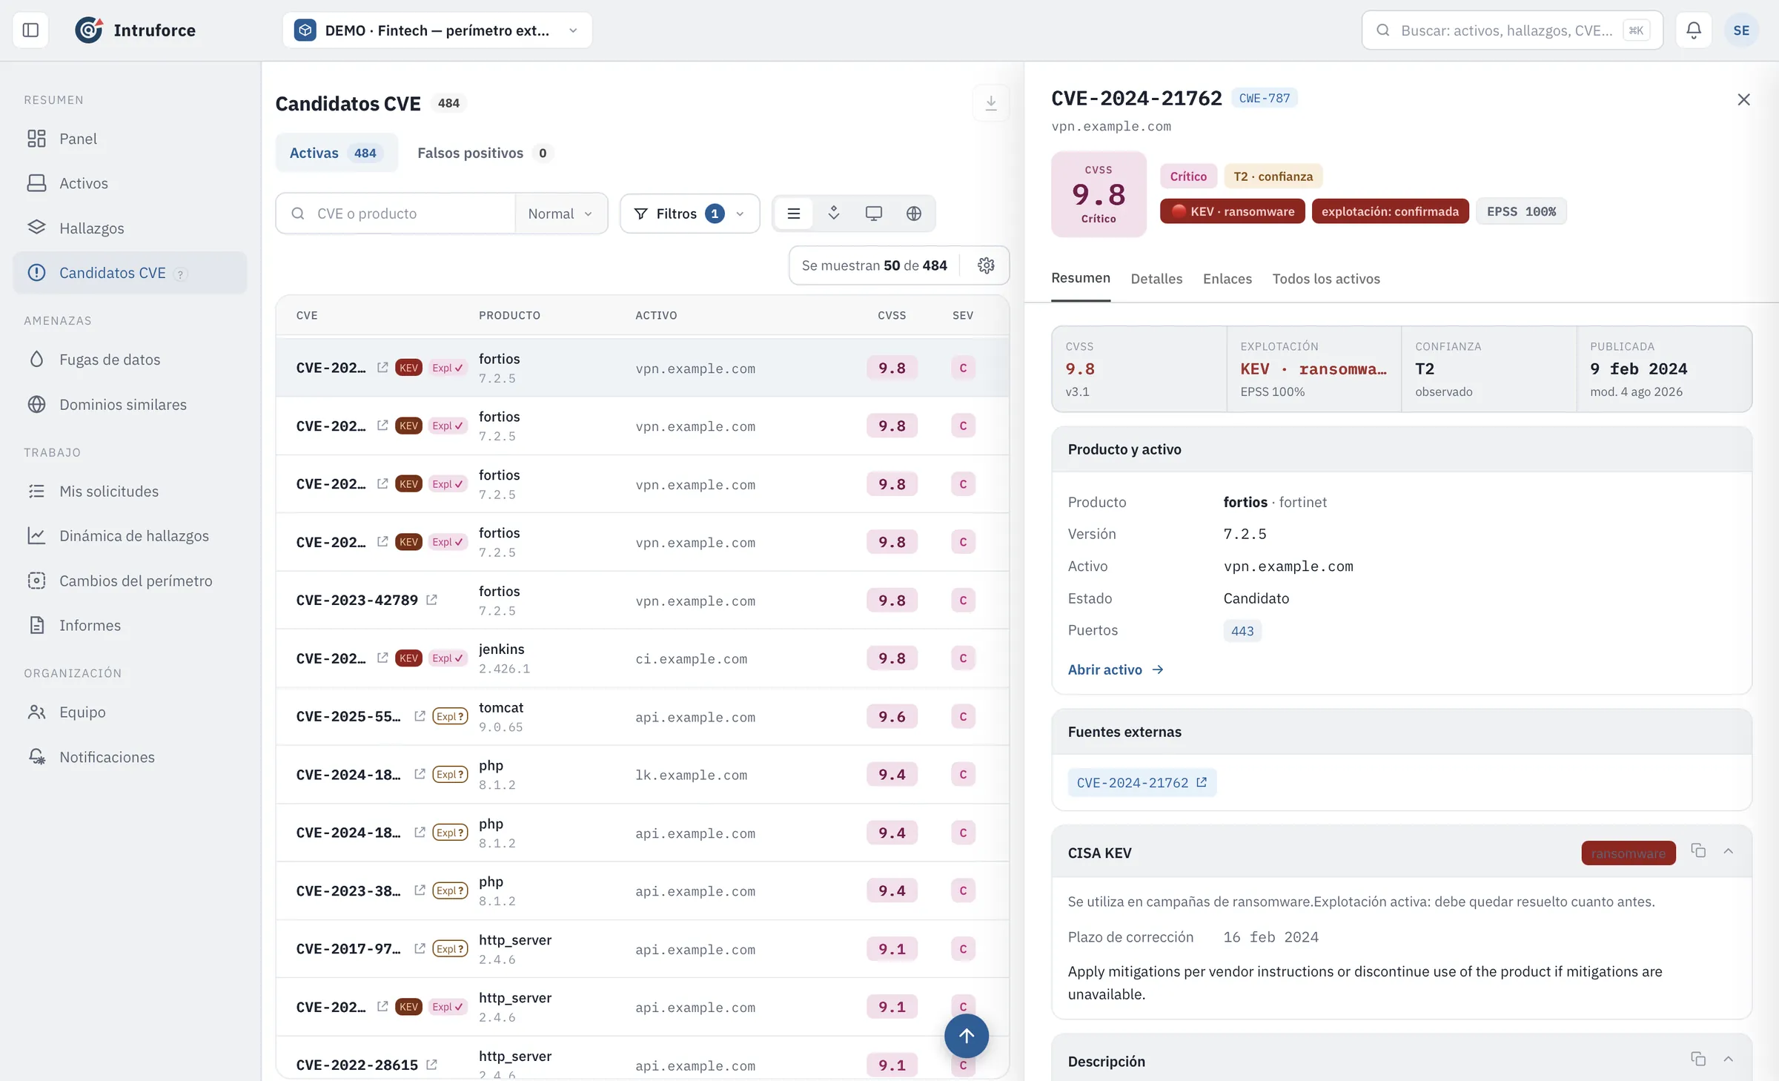
Task: Open Fugas de datos
Action: [130, 360]
